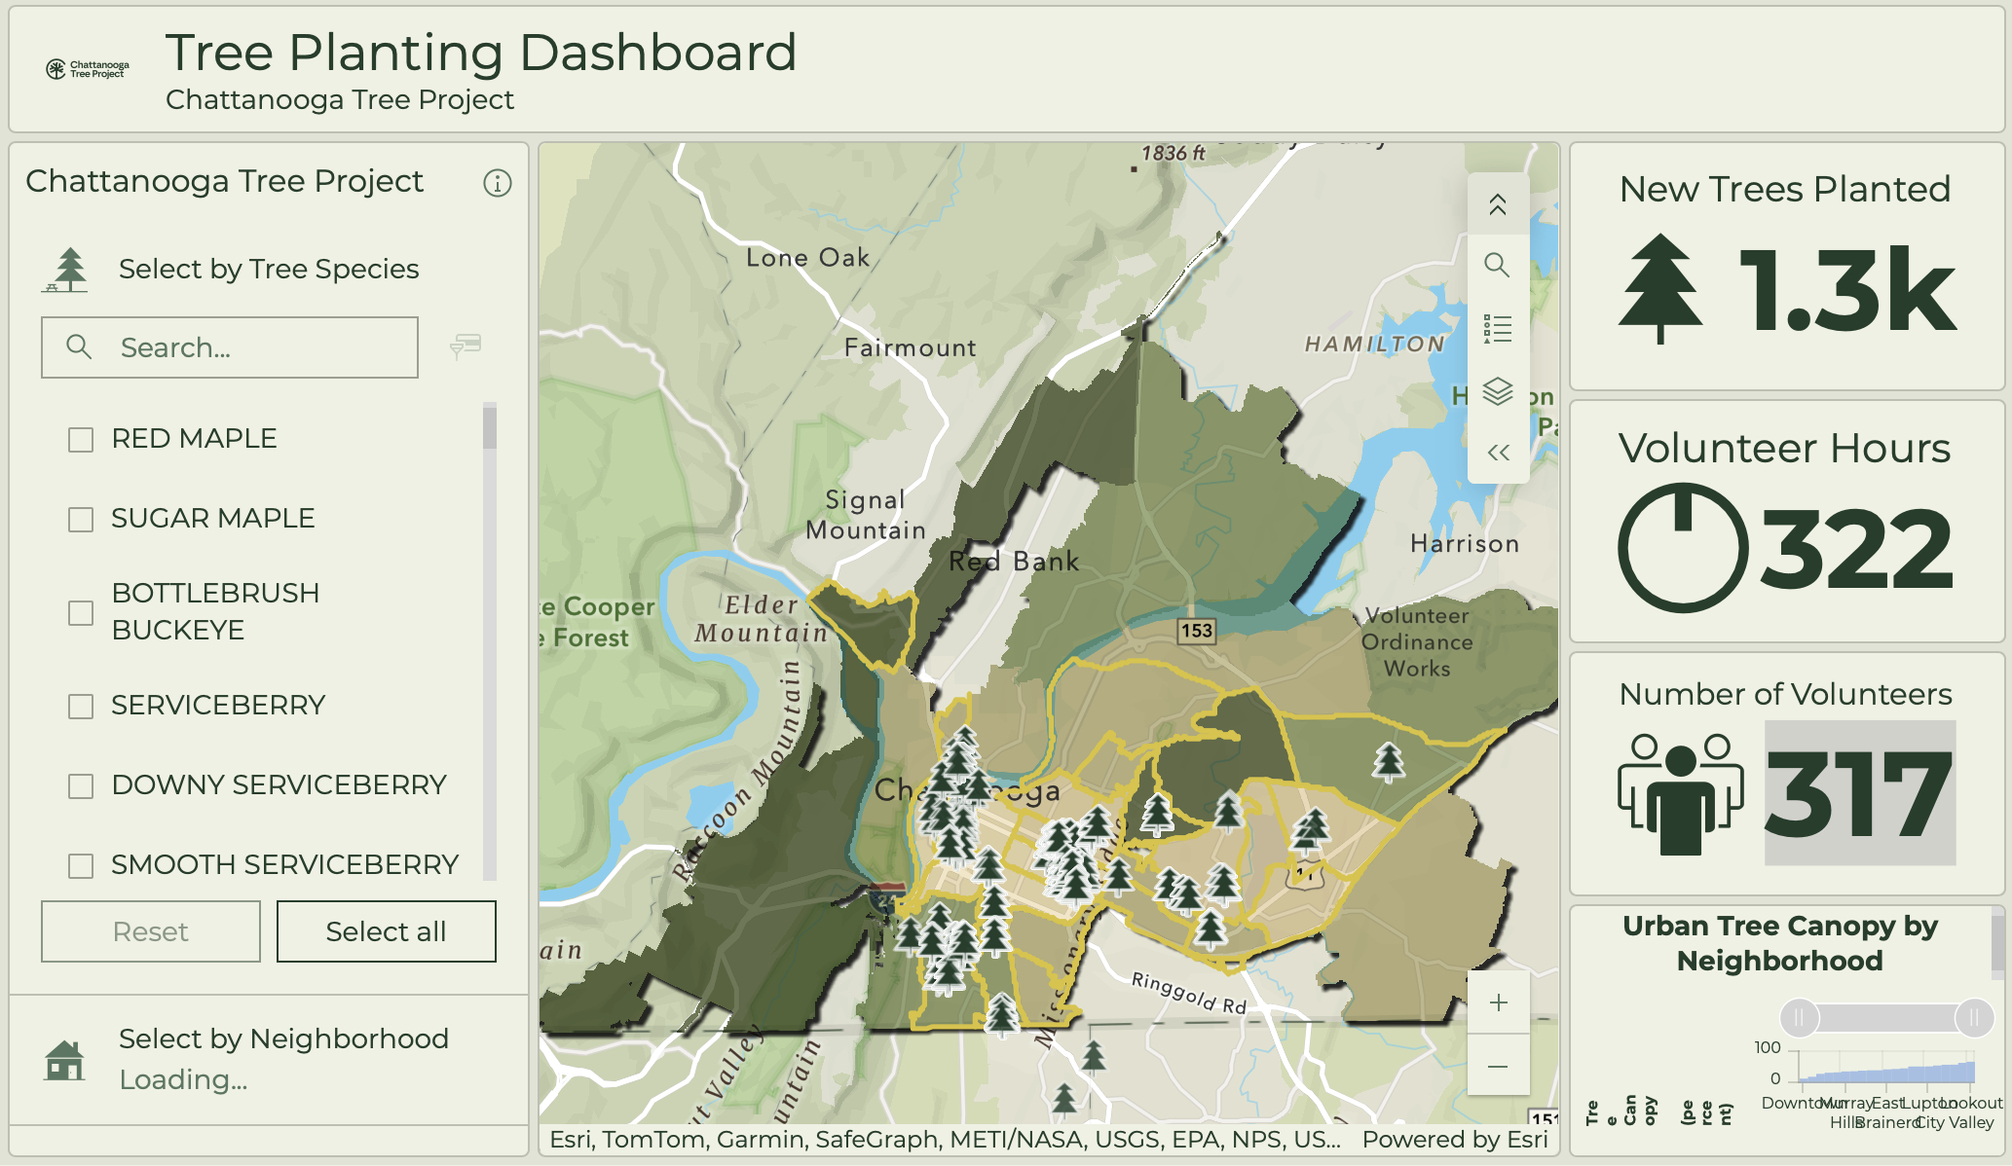
Task: Check the SERVICEBERRY species checkbox
Action: coord(79,707)
